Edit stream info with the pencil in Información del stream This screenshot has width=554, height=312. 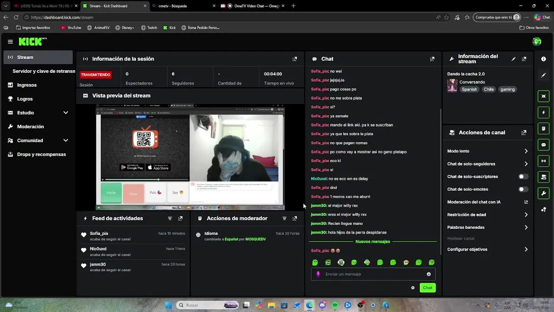point(513,59)
